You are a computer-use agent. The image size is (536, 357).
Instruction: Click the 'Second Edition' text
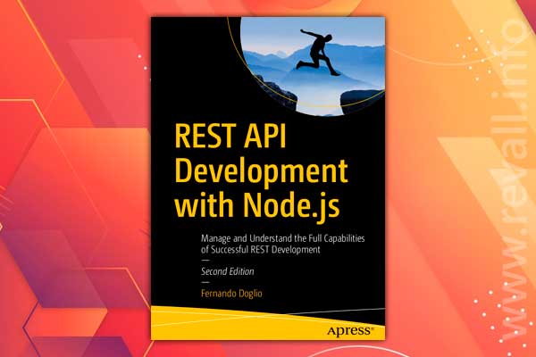pos(227,271)
